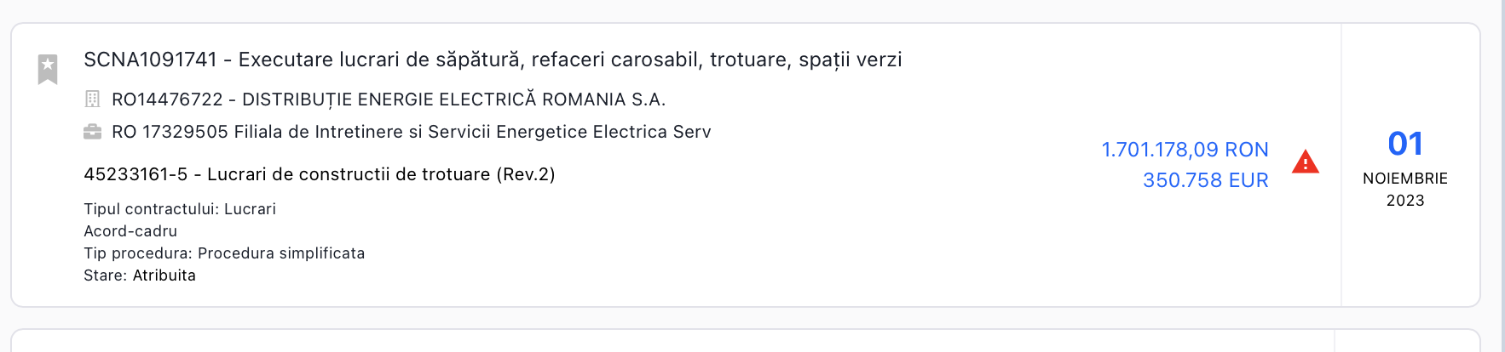Click the Tipul contractului: Lucrari text
This screenshot has height=352, width=1505.
180,209
